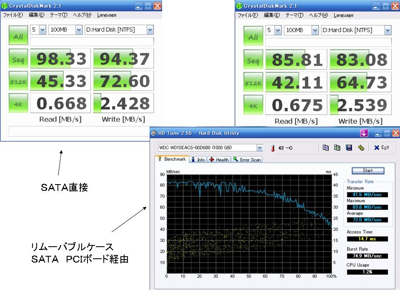The height and width of the screenshot is (300, 400).
Task: Run Seq test in left CrystalDiskMark window
Action: point(18,58)
